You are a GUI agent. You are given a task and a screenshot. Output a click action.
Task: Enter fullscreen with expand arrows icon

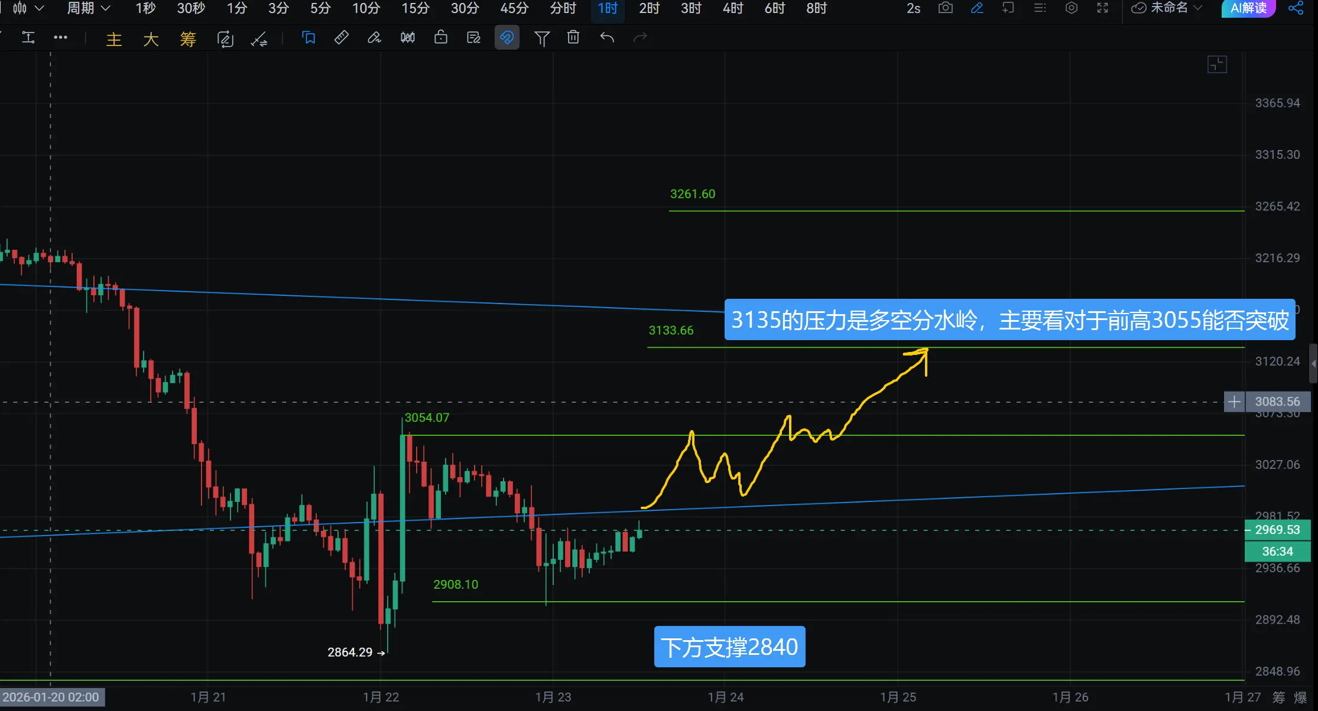pos(1102,8)
